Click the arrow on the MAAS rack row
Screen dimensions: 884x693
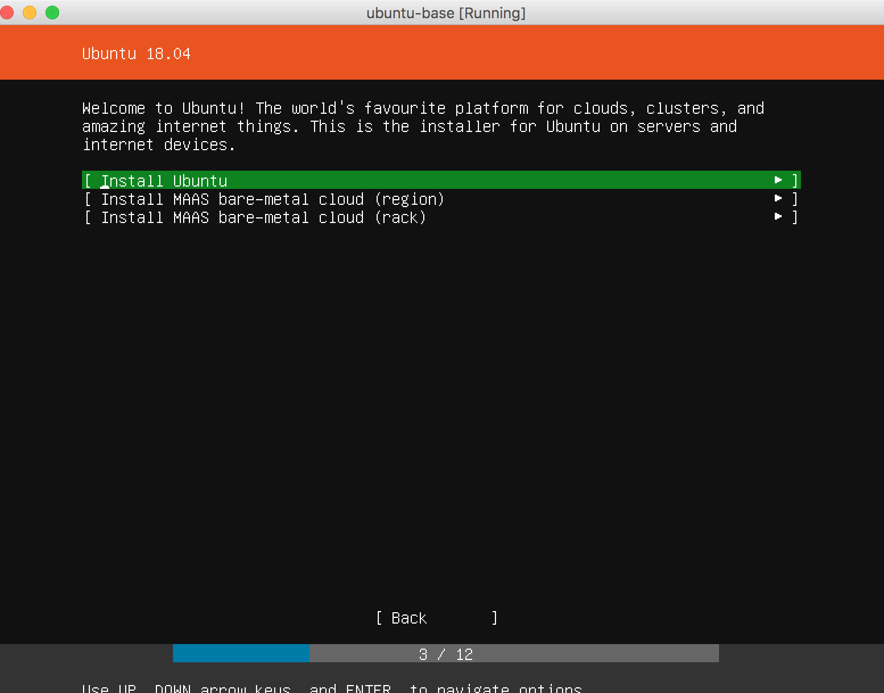(x=778, y=217)
